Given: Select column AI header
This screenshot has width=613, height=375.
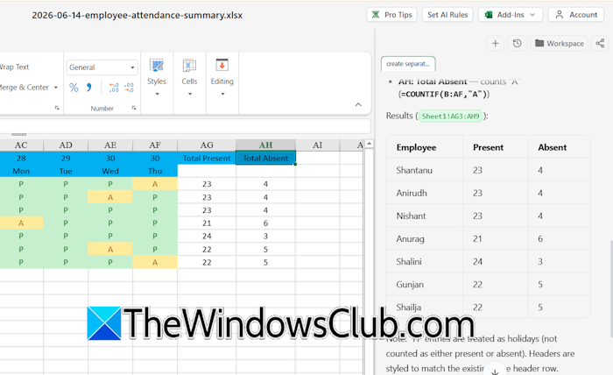Looking at the screenshot, I should (317, 145).
